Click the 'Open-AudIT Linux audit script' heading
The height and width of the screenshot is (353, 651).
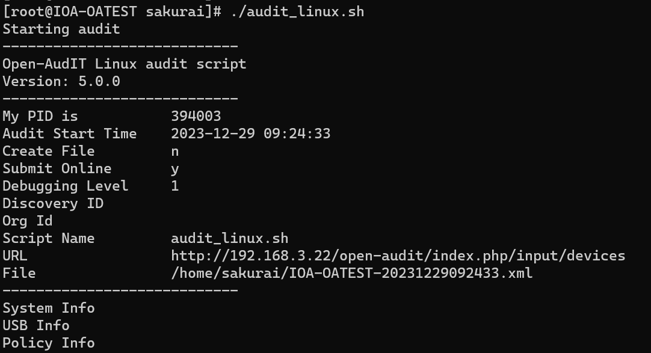point(124,64)
